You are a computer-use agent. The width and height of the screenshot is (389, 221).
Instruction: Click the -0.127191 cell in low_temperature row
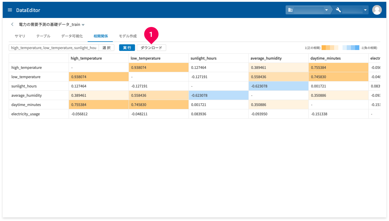tap(218, 77)
